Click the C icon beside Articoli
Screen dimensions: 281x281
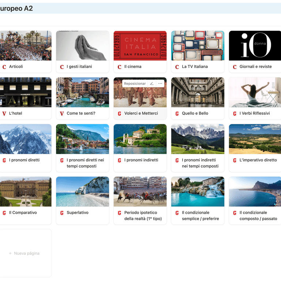[4, 67]
